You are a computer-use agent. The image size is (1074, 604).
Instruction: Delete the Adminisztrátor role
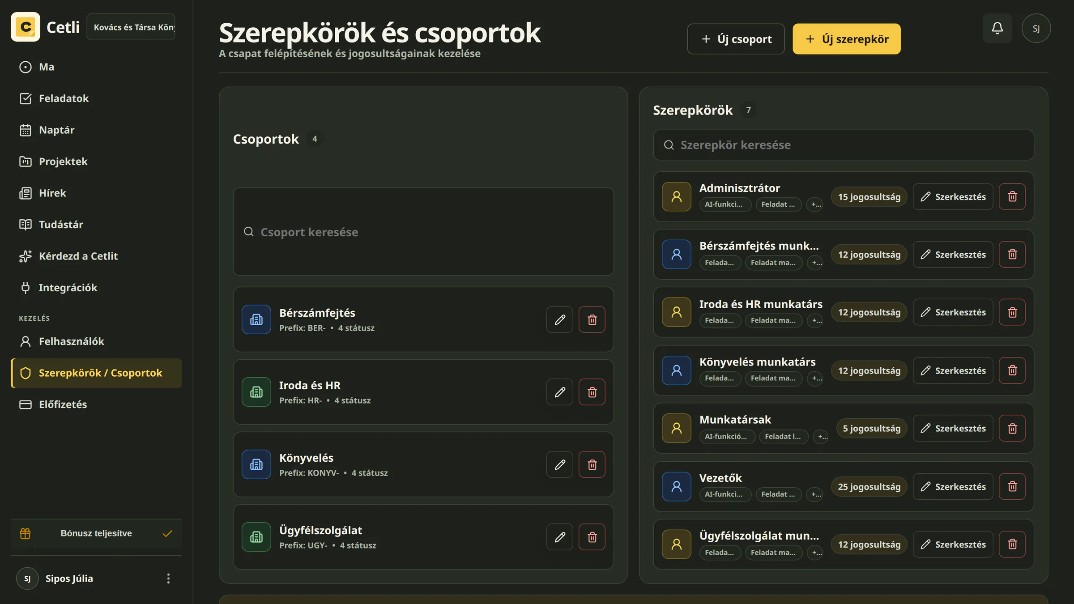point(1012,196)
